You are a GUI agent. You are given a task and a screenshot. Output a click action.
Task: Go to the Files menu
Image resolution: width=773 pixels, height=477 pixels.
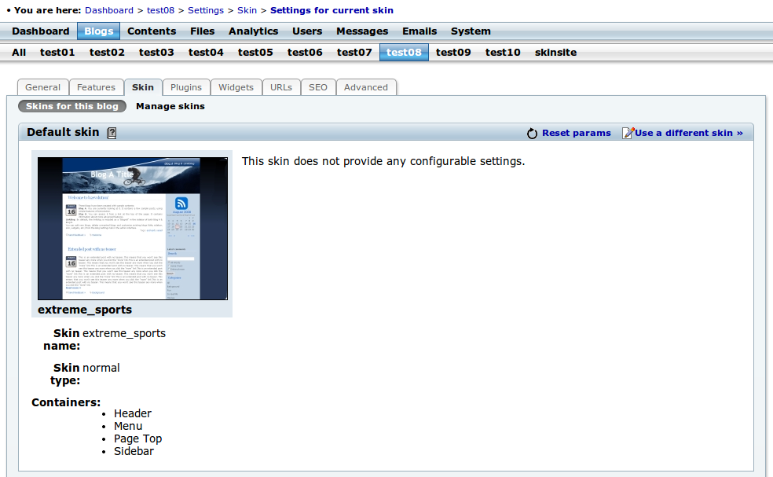pyautogui.click(x=203, y=31)
